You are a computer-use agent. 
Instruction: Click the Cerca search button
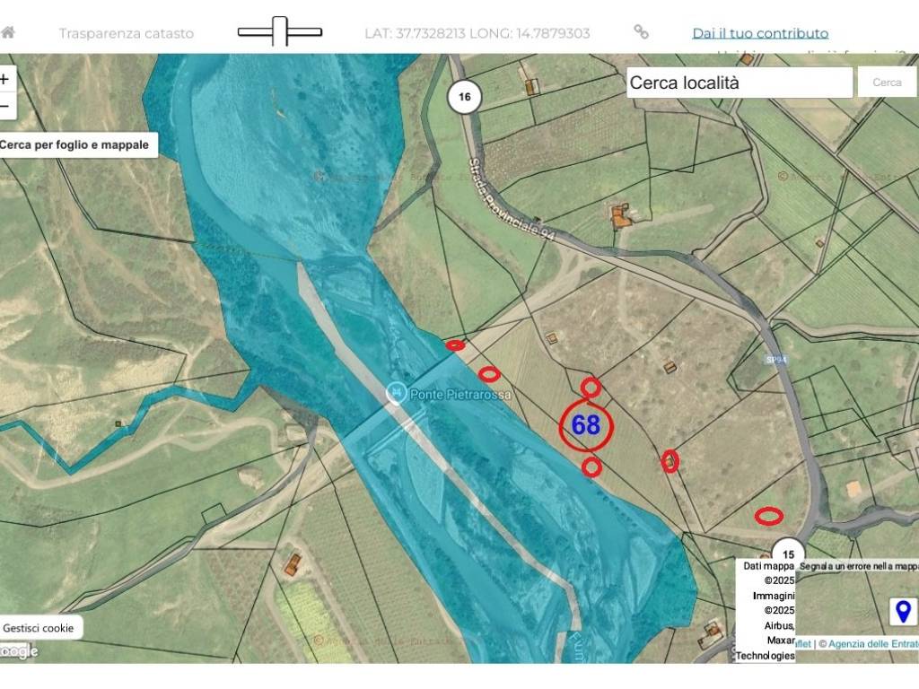[x=887, y=83]
